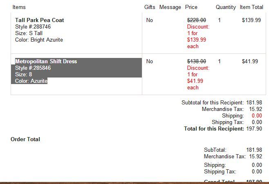The height and width of the screenshot is (184, 269).
Task: Click the Size: S Tall line
Action: pos(29,33)
